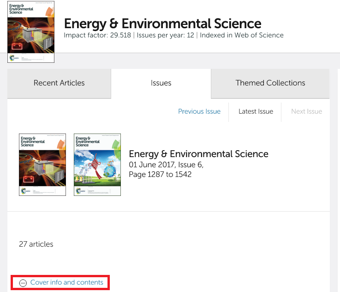The height and width of the screenshot is (292, 340).
Task: Open the globe-themed inside cover image
Action: pyautogui.click(x=97, y=164)
